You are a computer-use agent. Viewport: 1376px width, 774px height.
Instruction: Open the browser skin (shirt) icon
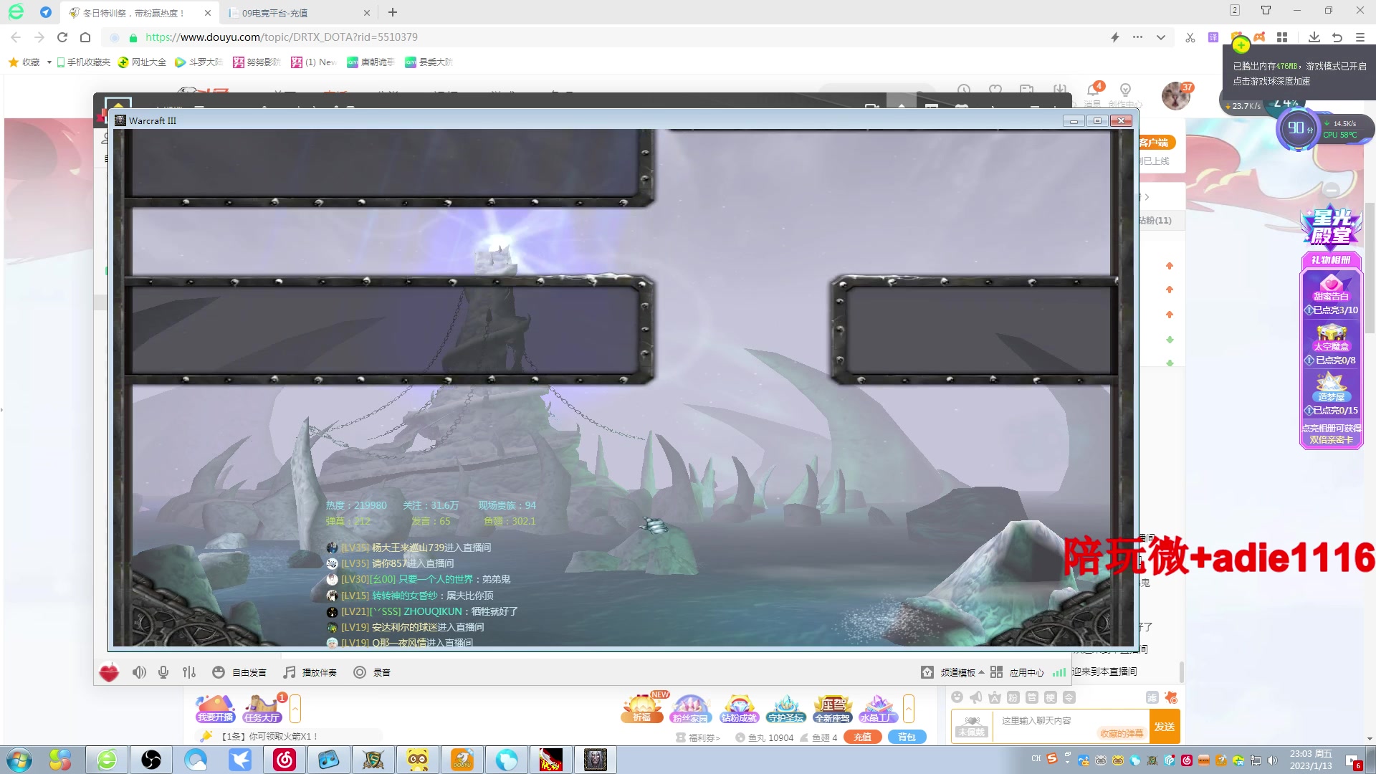[x=1266, y=10]
